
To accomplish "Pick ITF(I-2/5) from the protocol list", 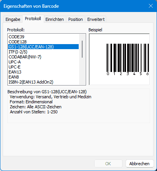I will click(x=43, y=52).
